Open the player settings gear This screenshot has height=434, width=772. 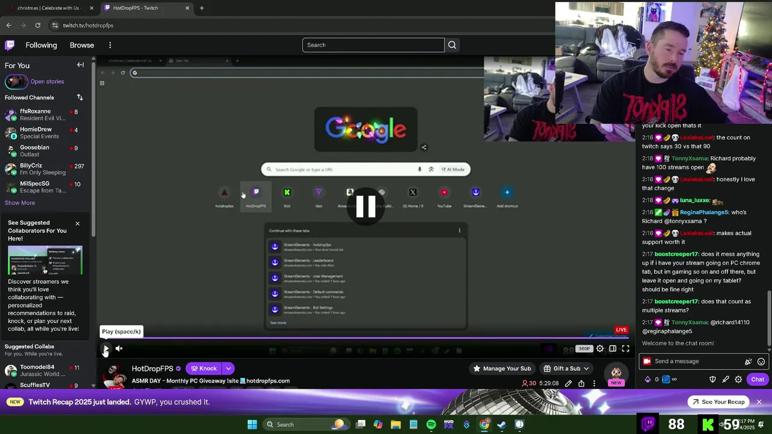point(600,348)
